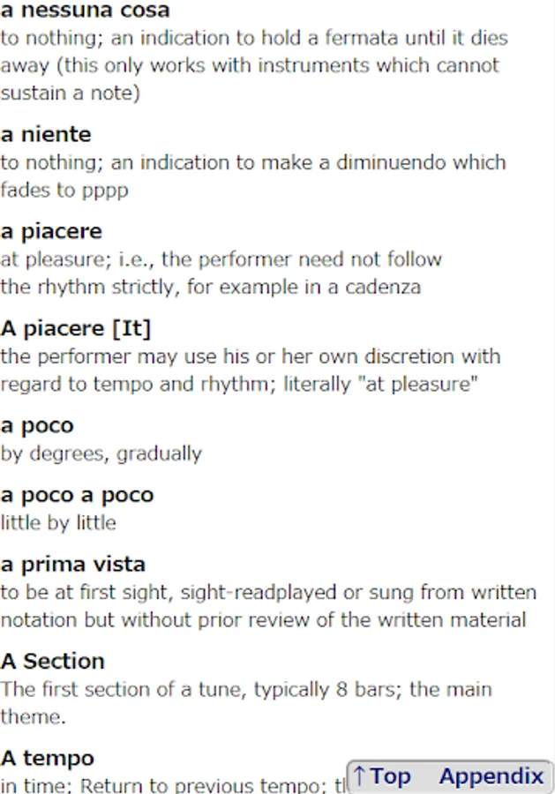Click the 'fades to pppp' definition text
555x794 pixels.
click(64, 190)
